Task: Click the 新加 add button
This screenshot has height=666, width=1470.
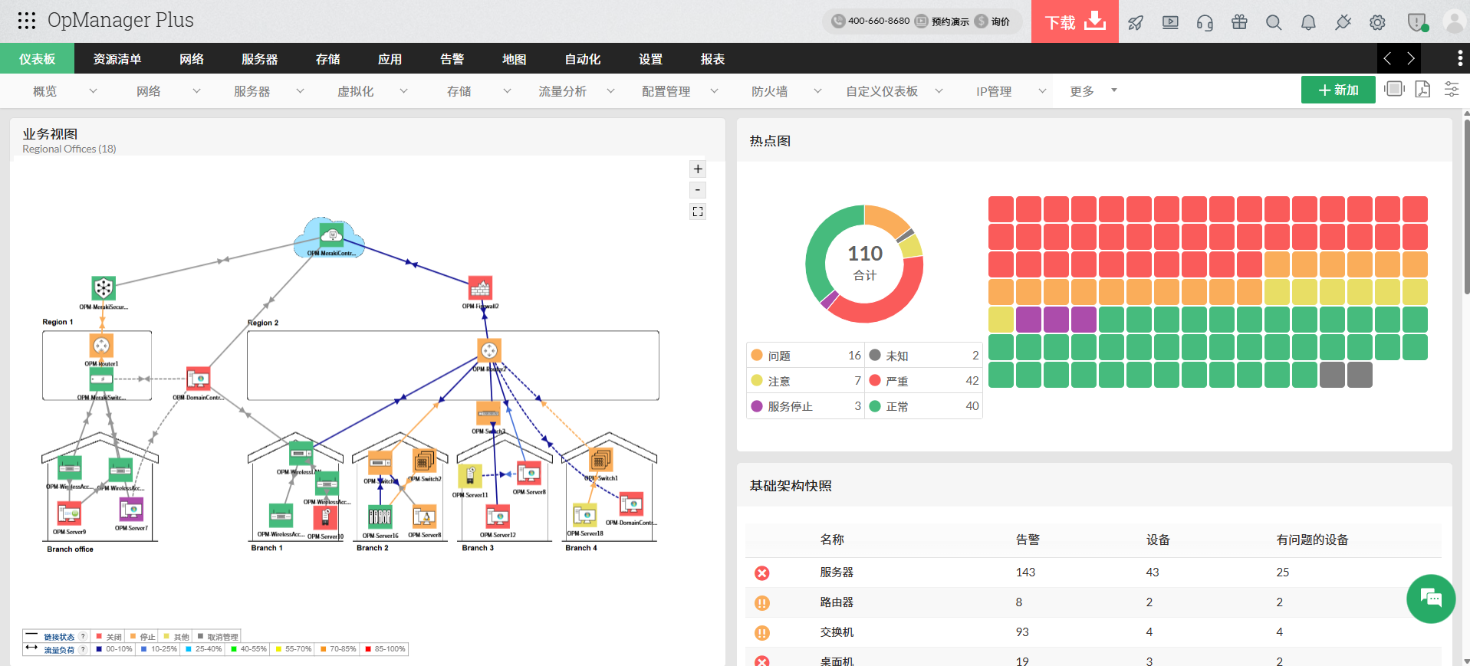Action: [x=1338, y=90]
